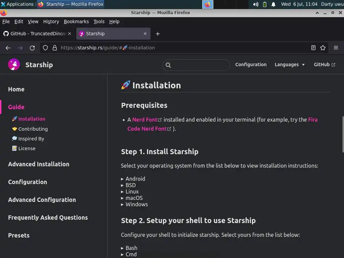Image resolution: width=344 pixels, height=258 pixels.
Task: Open the volume control in system tray
Action: point(256,4)
